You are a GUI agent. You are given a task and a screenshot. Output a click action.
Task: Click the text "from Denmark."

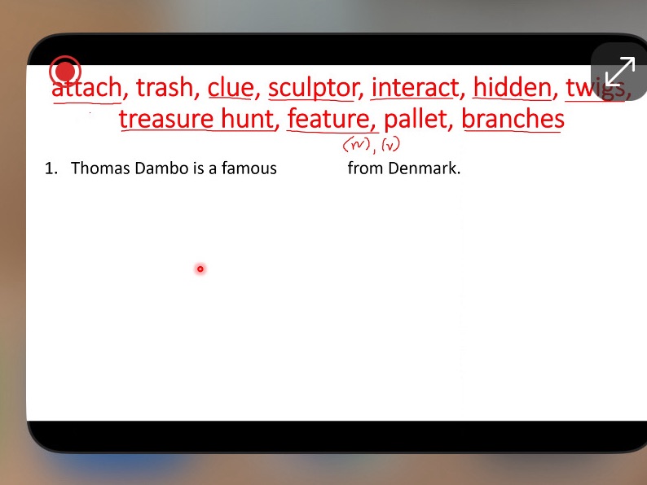point(403,168)
